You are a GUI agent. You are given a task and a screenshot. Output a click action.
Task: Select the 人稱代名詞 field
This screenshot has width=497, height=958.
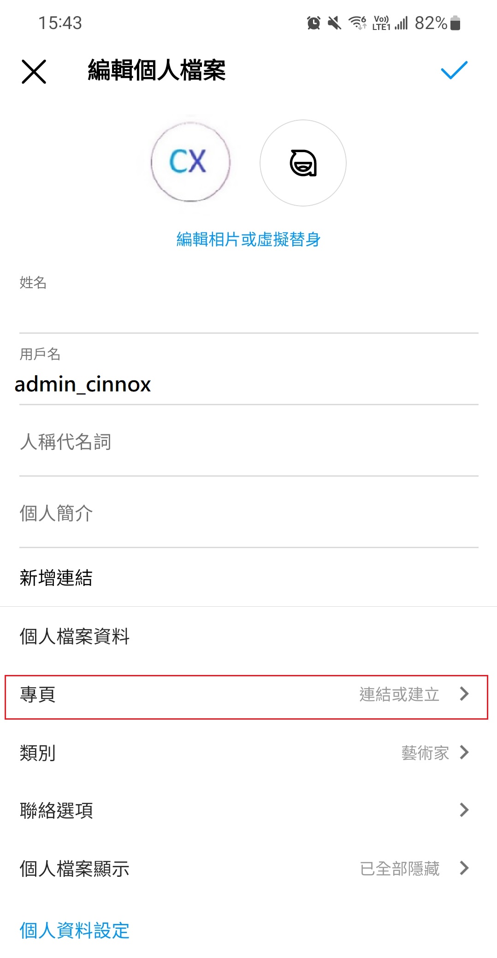[x=248, y=442]
